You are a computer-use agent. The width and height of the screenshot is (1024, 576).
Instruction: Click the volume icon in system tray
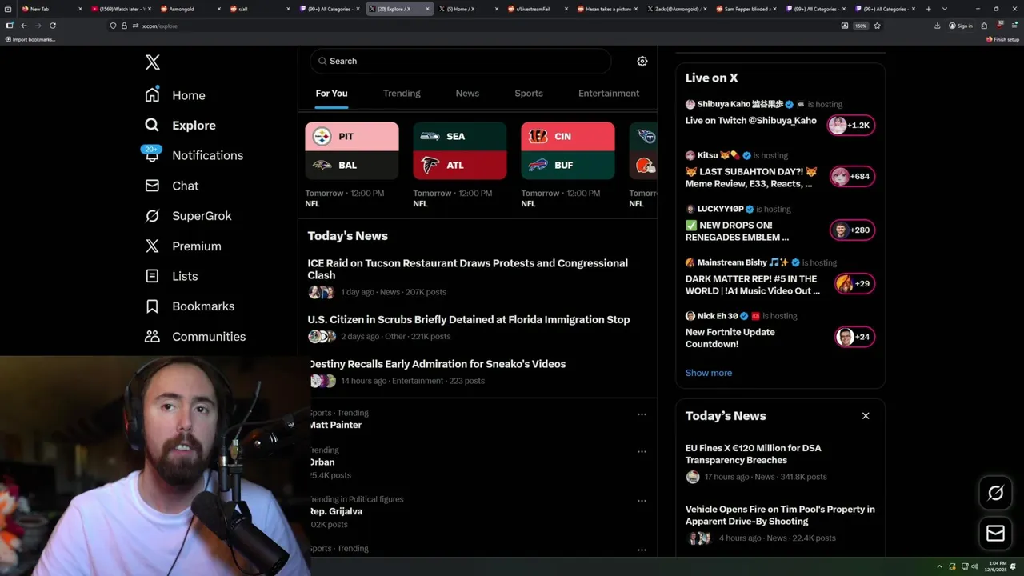974,566
